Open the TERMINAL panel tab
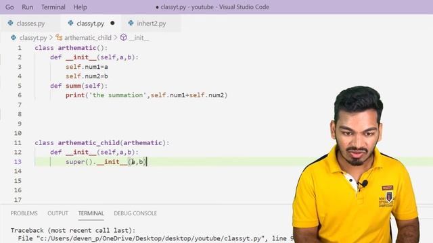Viewport: 433px width, 243px height. 91,213
